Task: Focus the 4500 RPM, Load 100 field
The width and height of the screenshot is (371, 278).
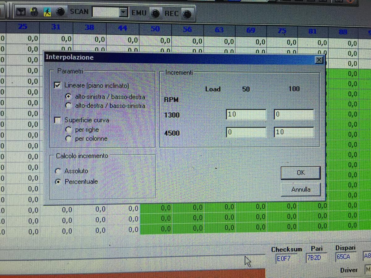Action: (294, 132)
